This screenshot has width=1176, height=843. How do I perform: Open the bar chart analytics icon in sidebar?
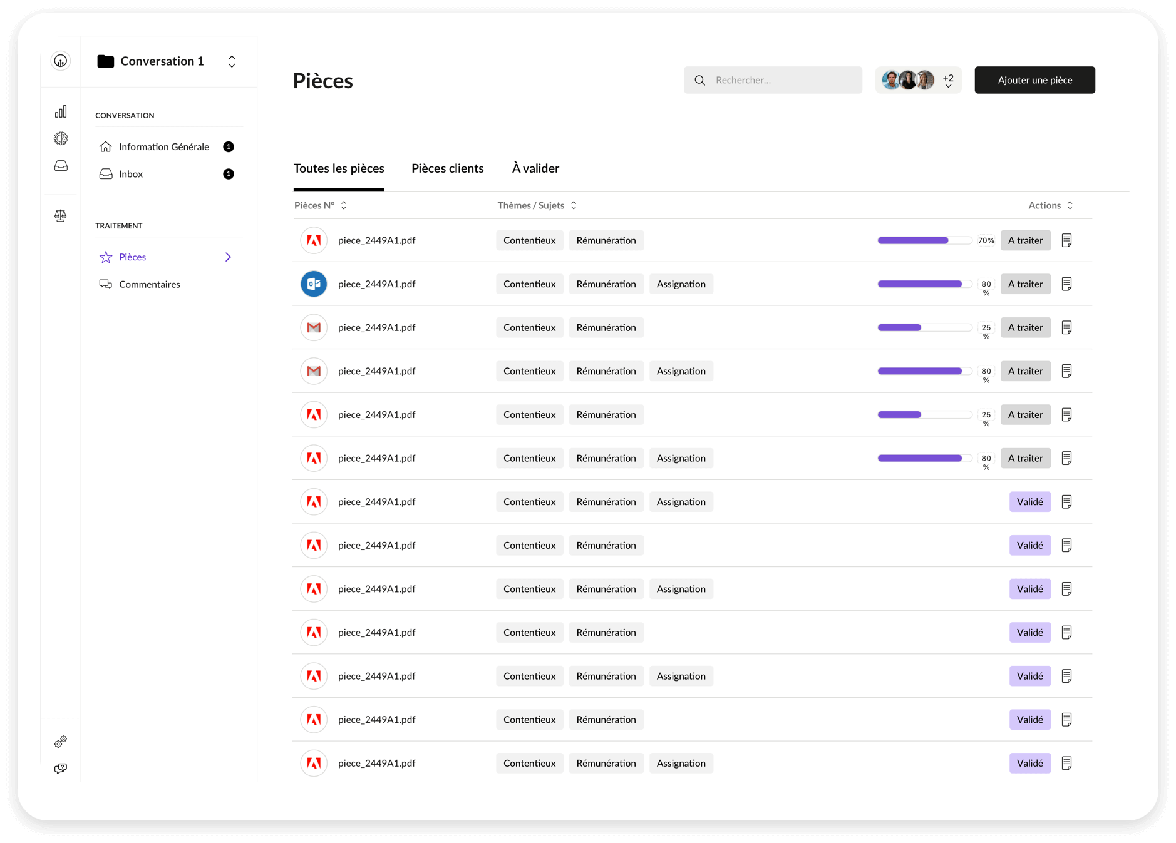pos(61,112)
